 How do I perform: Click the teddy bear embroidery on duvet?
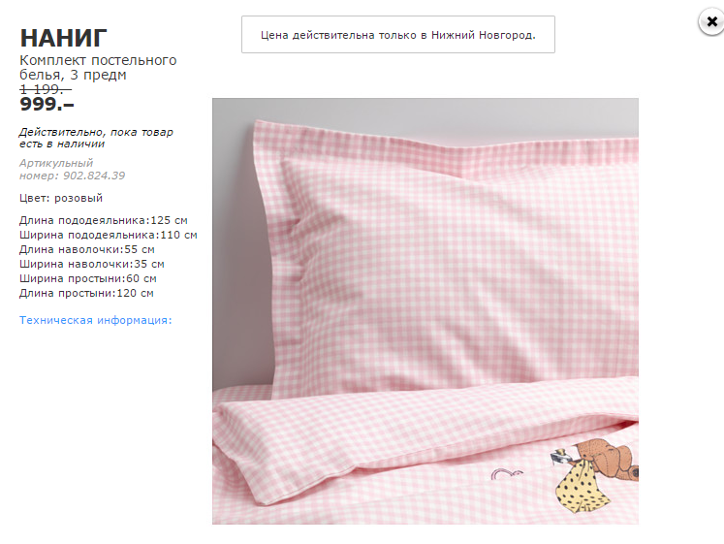pos(594,475)
